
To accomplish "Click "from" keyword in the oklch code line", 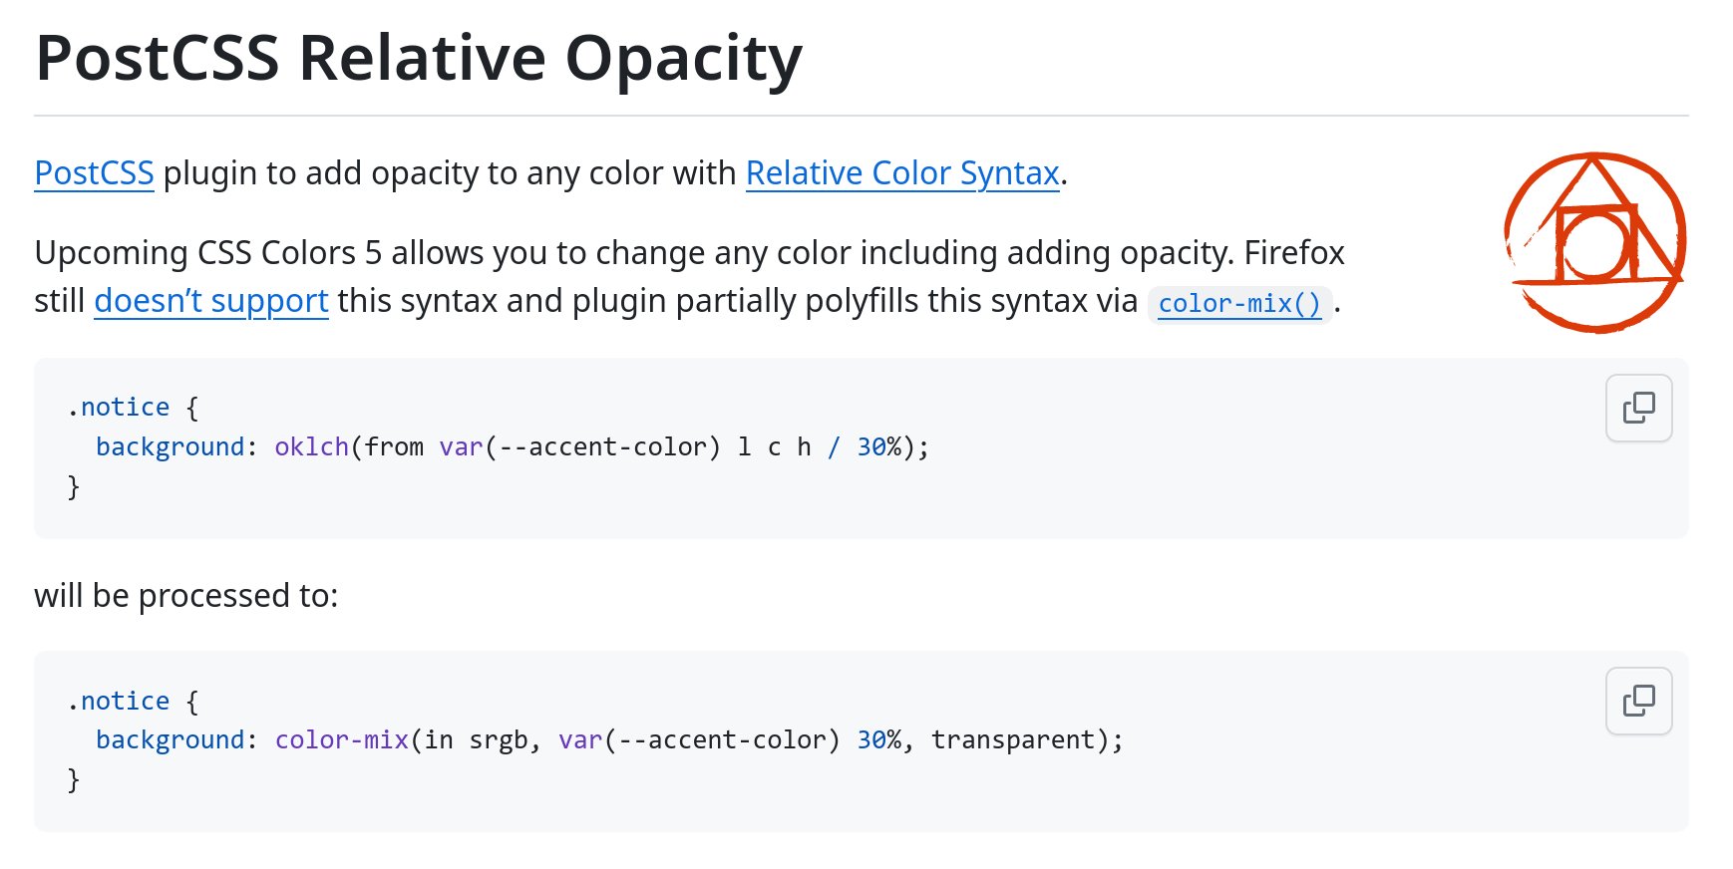I will [394, 447].
